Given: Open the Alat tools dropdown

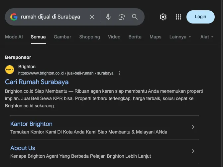Looking at the screenshot, I should click(207, 37).
